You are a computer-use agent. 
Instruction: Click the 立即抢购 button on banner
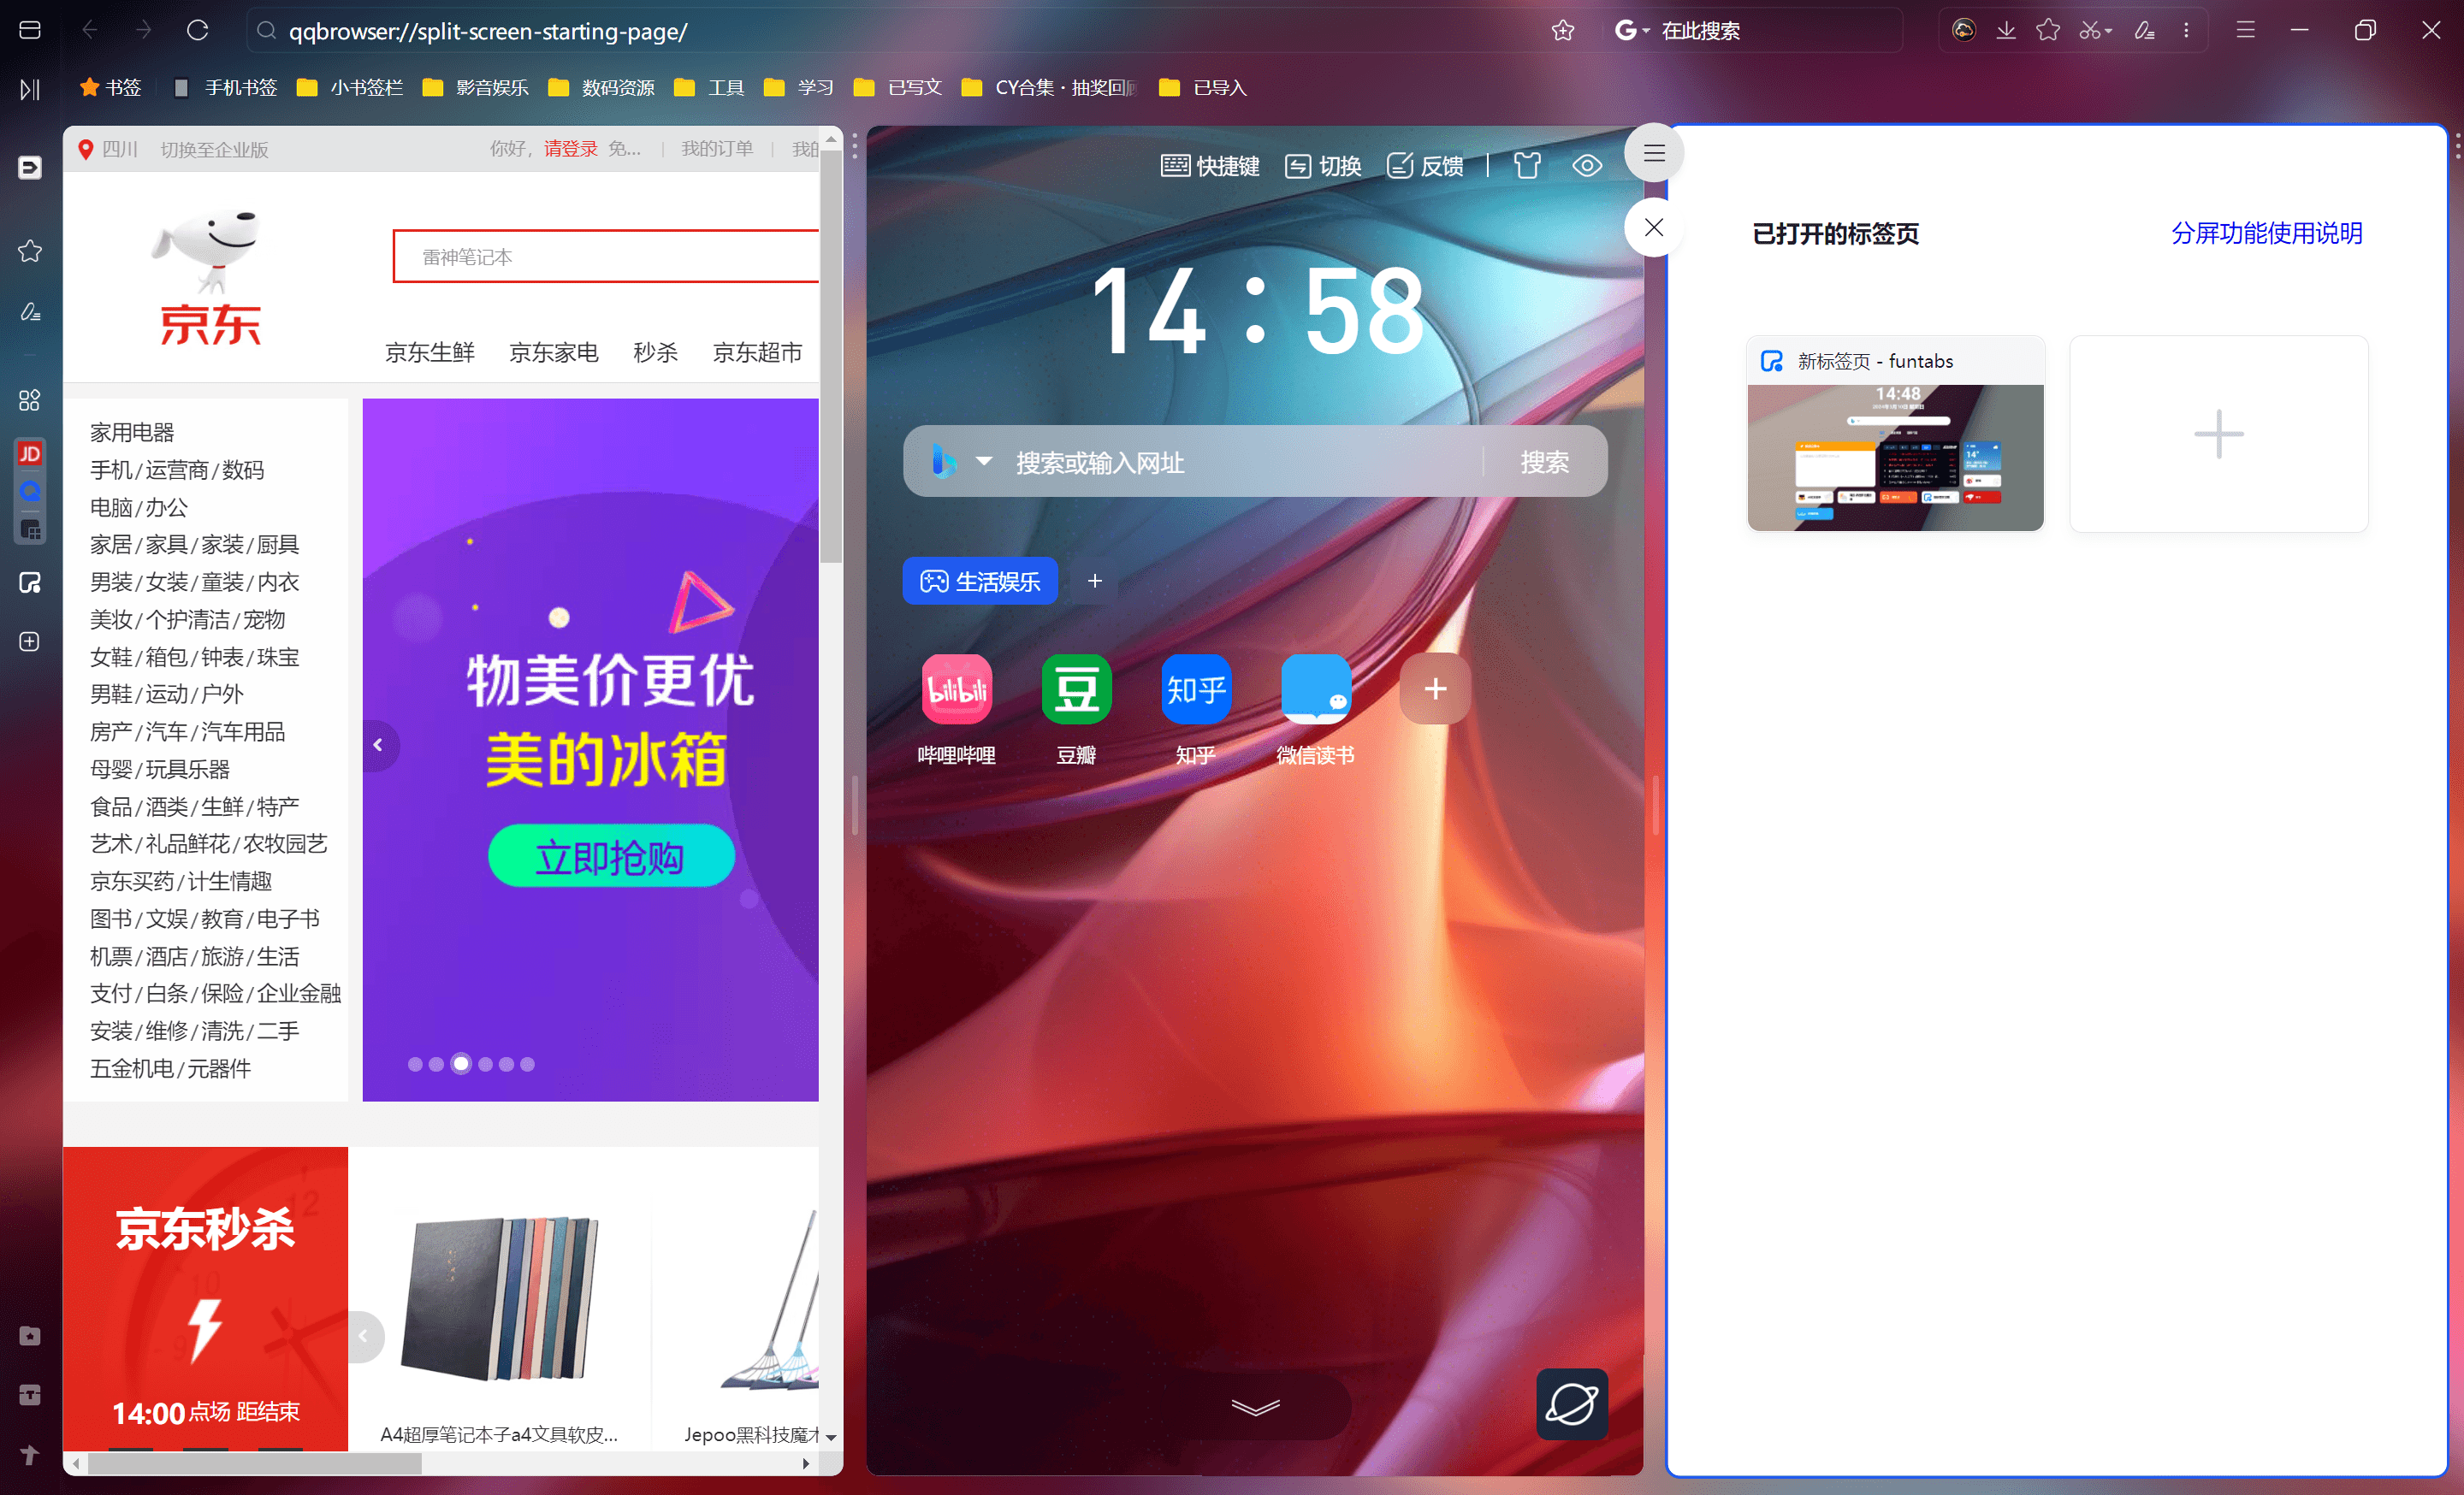611,856
